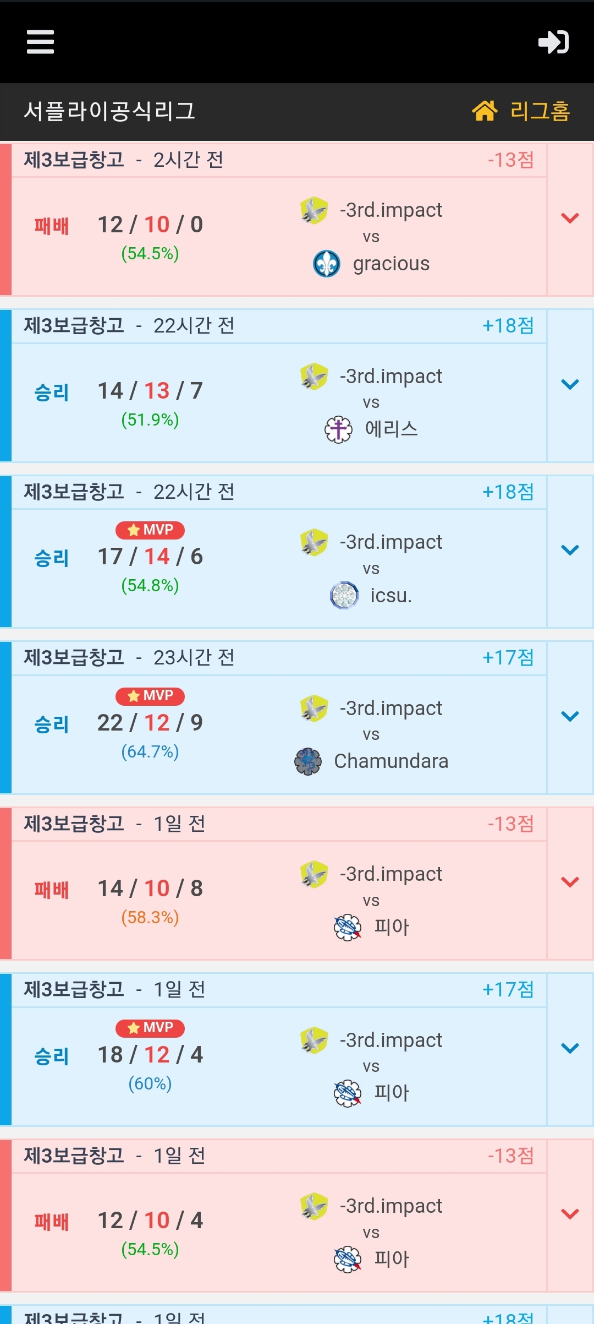Expand the 18 / 12 / 4 win against 피아
Viewport: 594px width, 1324px height.
tap(570, 1048)
